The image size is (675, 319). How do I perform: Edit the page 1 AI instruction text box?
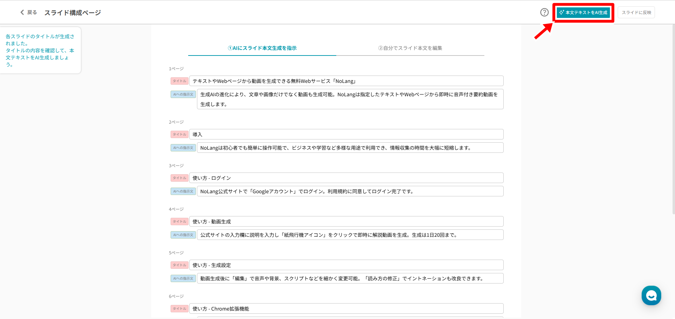tap(350, 99)
